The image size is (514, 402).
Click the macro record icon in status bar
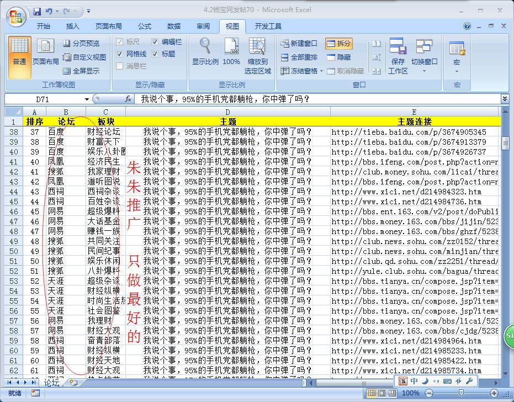click(35, 393)
